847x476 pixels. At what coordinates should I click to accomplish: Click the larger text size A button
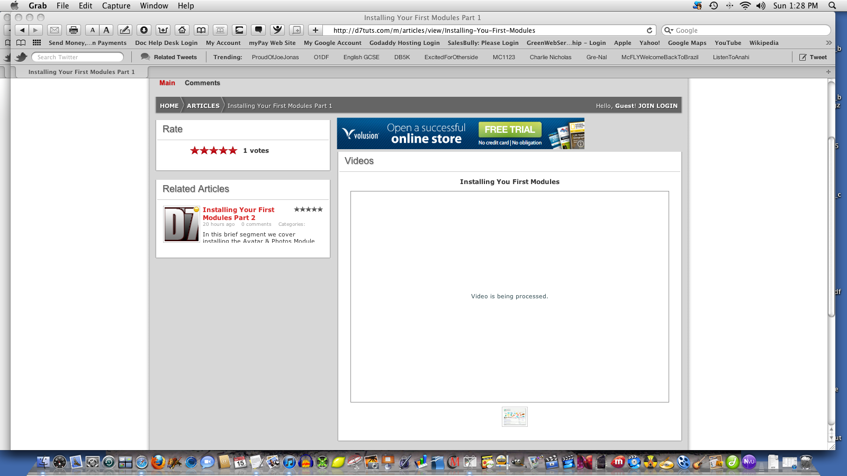(106, 30)
